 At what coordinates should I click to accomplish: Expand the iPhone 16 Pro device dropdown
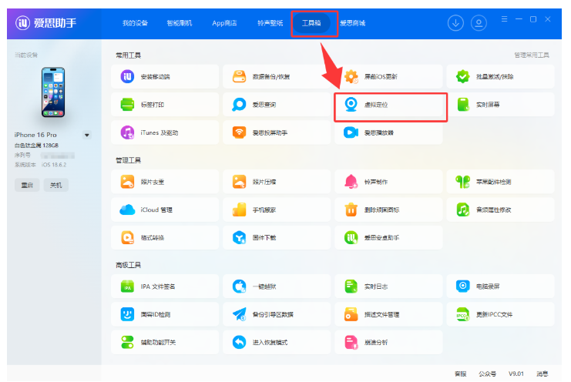tap(86, 136)
